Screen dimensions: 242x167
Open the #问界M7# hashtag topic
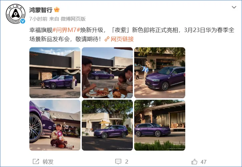coord(66,30)
